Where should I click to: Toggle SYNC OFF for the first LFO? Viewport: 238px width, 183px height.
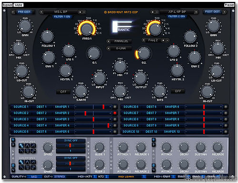click(70, 141)
